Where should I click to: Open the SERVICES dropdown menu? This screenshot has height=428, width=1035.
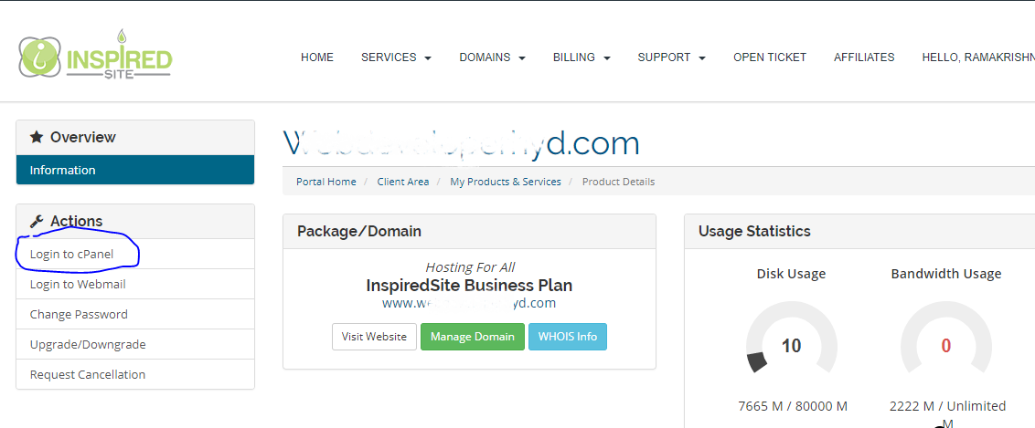[396, 57]
